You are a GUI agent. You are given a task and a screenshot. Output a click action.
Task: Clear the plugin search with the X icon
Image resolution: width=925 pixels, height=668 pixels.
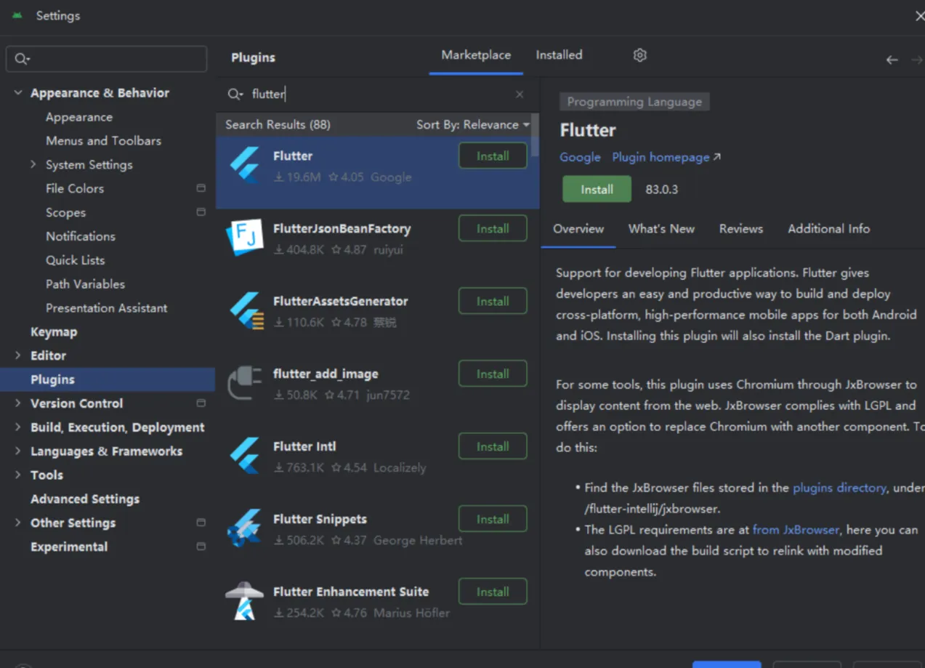[x=520, y=94]
